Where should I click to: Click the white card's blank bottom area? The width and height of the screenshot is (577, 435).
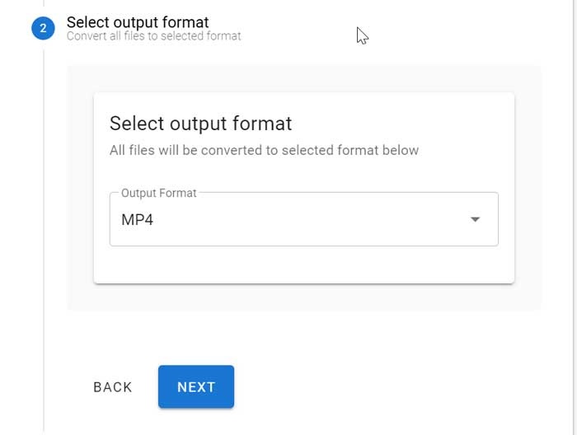click(x=303, y=265)
